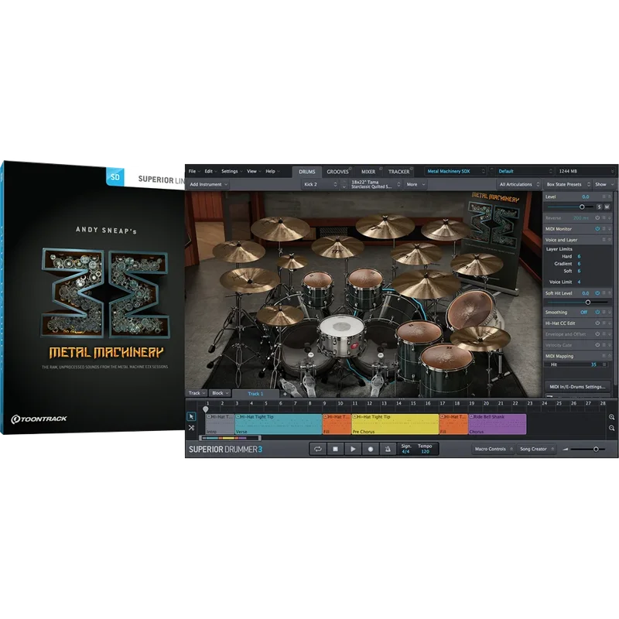Toggle the Envelope and Offset power button
This screenshot has height=619, width=619.
pyautogui.click(x=597, y=334)
